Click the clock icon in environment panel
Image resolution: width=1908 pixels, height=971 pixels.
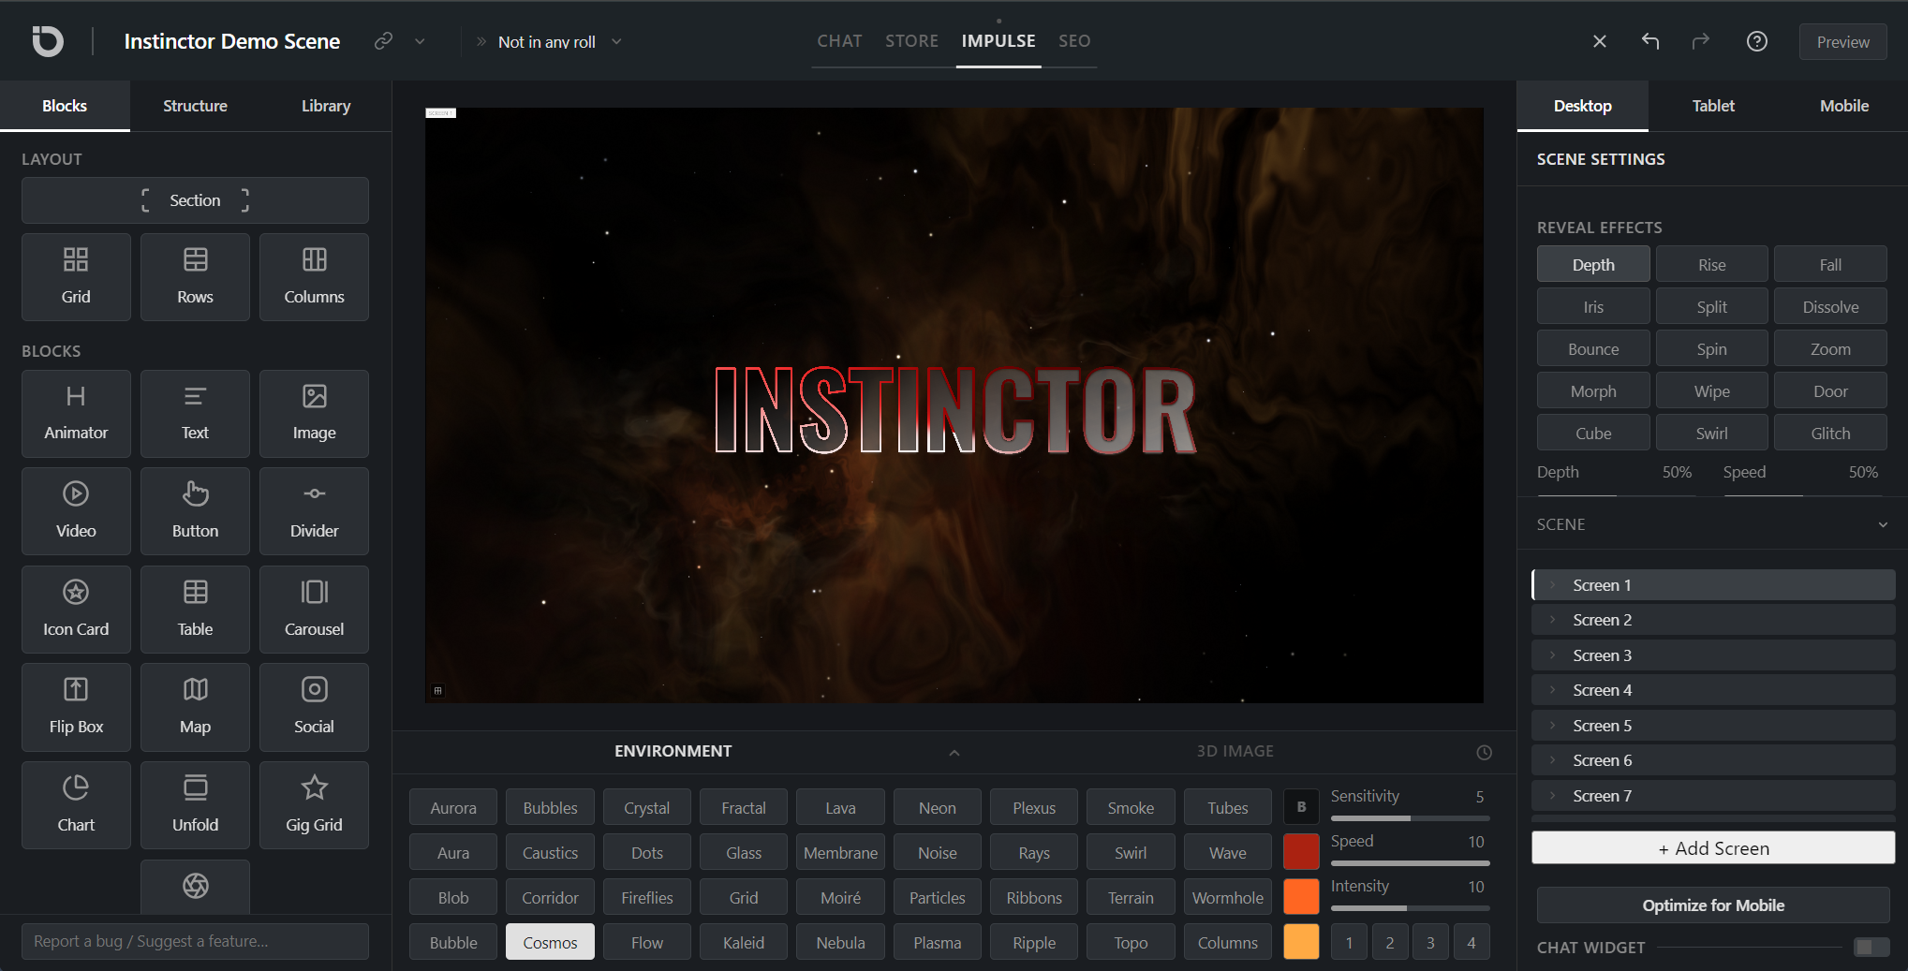click(1484, 752)
